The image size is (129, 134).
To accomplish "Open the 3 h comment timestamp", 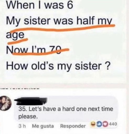I will pyautogui.click(x=22, y=126).
